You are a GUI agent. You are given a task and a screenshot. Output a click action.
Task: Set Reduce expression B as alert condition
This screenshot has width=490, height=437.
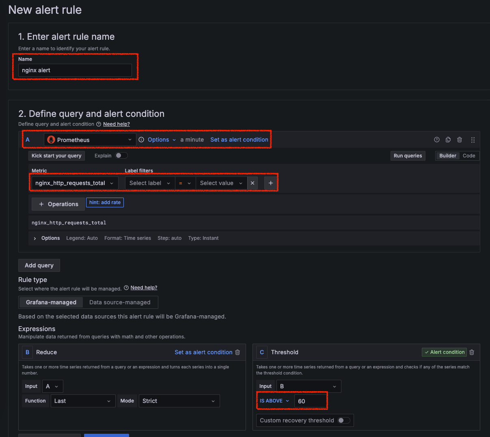click(203, 352)
